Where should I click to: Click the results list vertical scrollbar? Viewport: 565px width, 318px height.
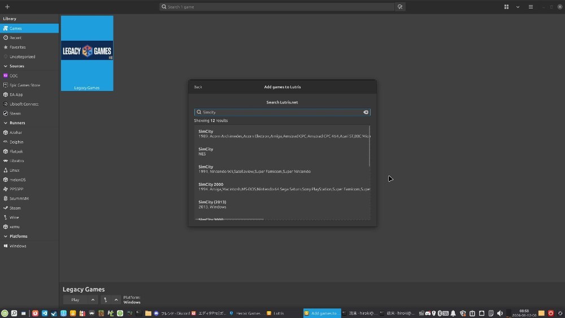(x=370, y=146)
